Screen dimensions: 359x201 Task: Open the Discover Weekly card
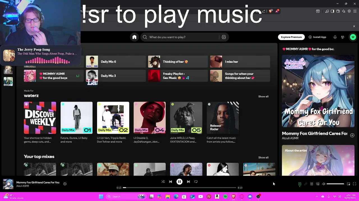(40, 123)
